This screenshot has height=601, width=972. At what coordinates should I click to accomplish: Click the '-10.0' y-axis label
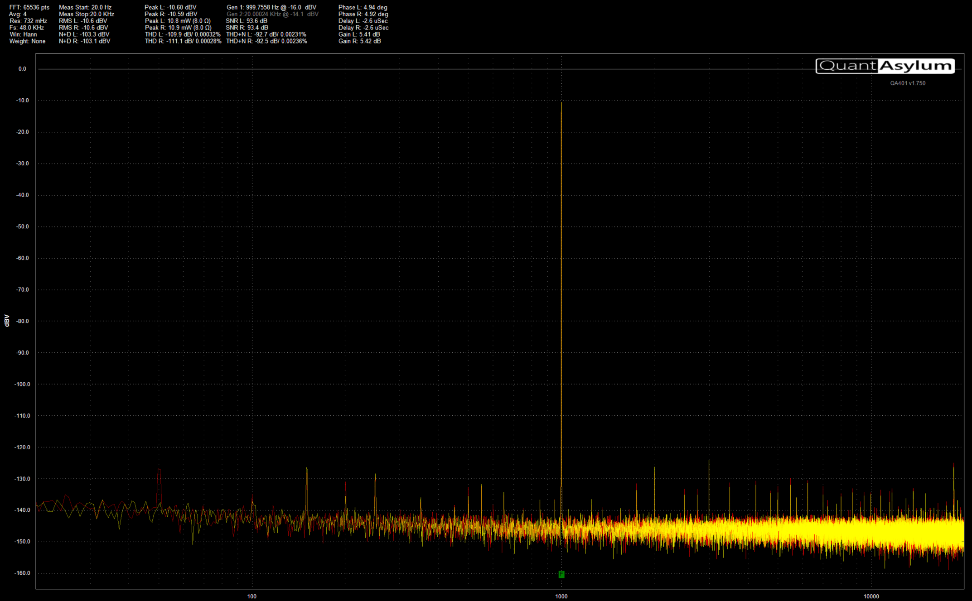click(x=22, y=101)
